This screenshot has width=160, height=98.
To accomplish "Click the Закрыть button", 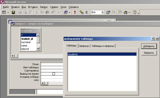I will [x=149, y=53].
